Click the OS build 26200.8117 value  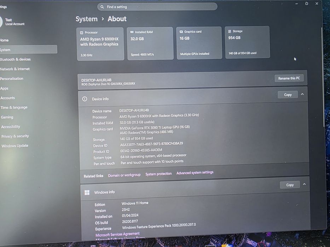click(x=130, y=221)
